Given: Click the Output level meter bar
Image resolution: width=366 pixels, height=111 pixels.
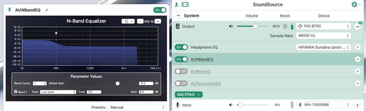Looking at the screenshot, I should [292, 26].
